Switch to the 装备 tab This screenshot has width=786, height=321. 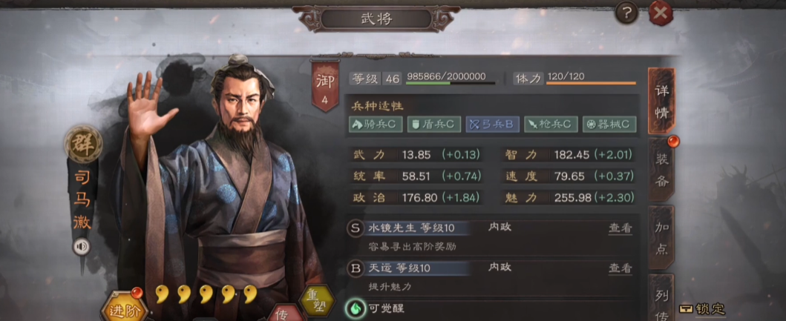[662, 169]
